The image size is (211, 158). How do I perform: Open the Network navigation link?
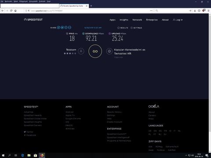137,20
